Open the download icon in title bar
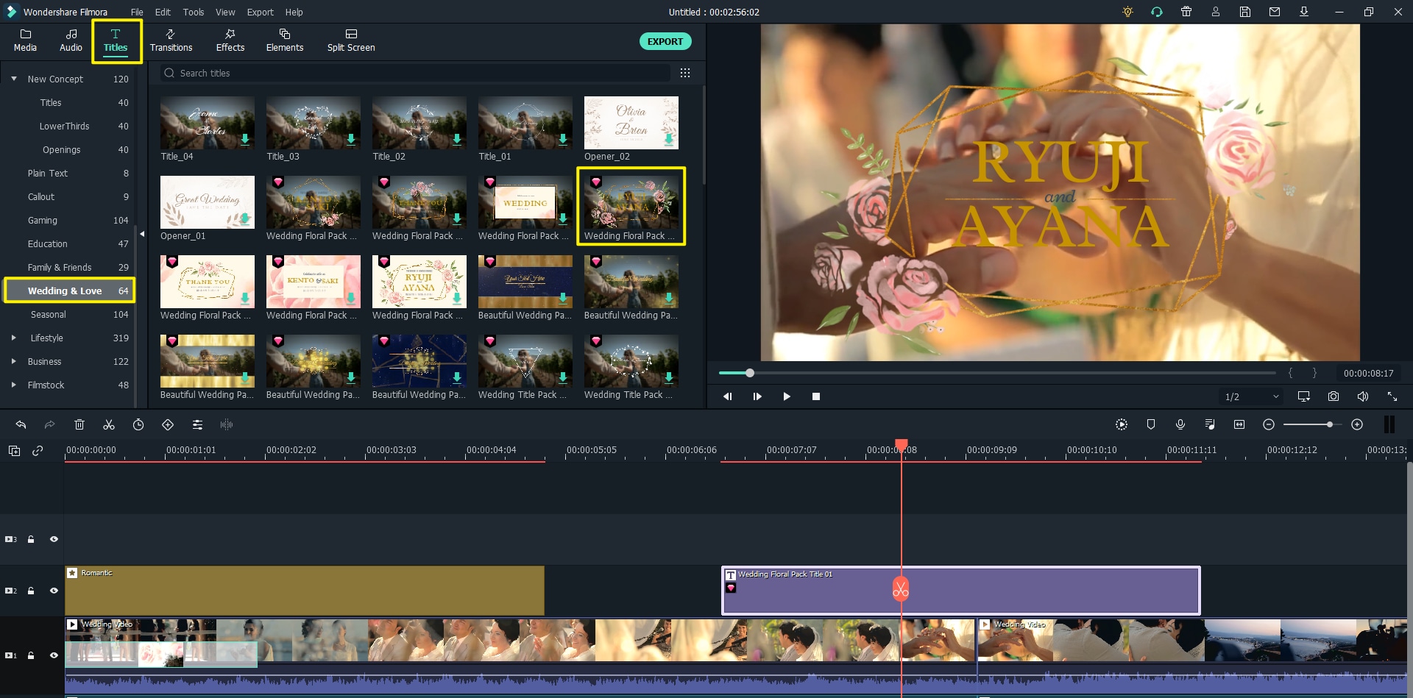Screen dimensions: 1413x698 (1304, 12)
